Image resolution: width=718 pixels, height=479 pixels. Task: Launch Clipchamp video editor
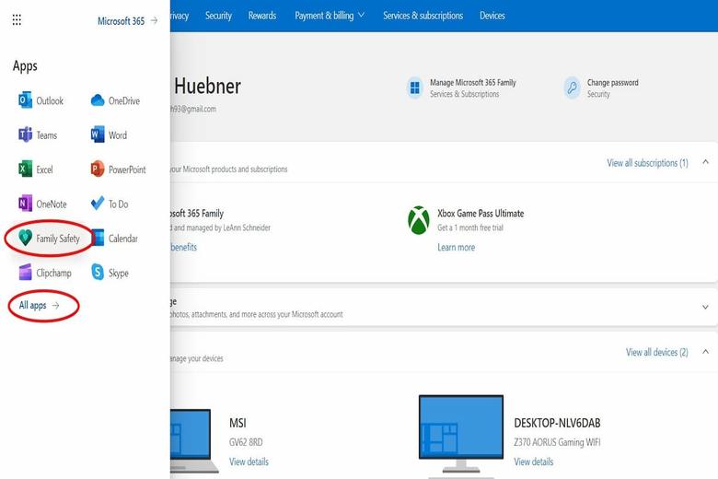click(x=26, y=273)
